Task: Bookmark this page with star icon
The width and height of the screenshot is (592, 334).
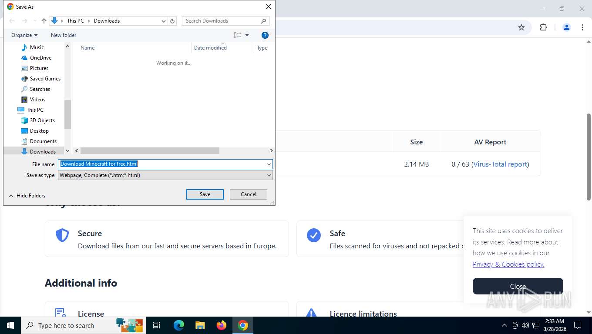Action: 521,27
